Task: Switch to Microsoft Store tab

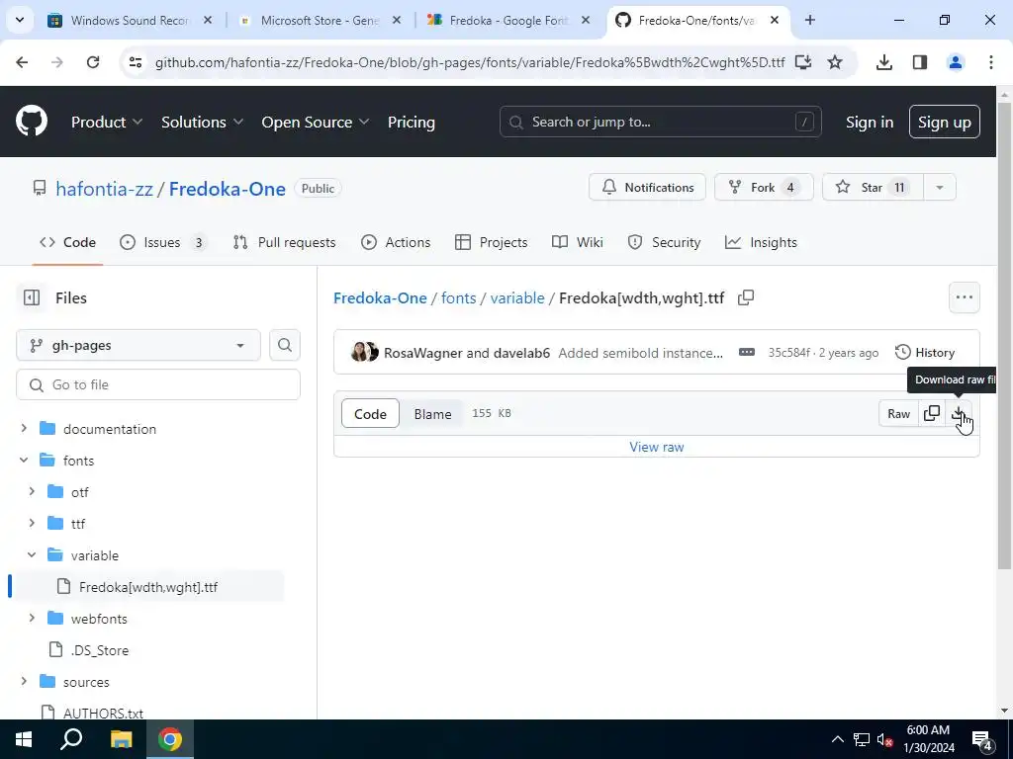Action: click(x=320, y=20)
